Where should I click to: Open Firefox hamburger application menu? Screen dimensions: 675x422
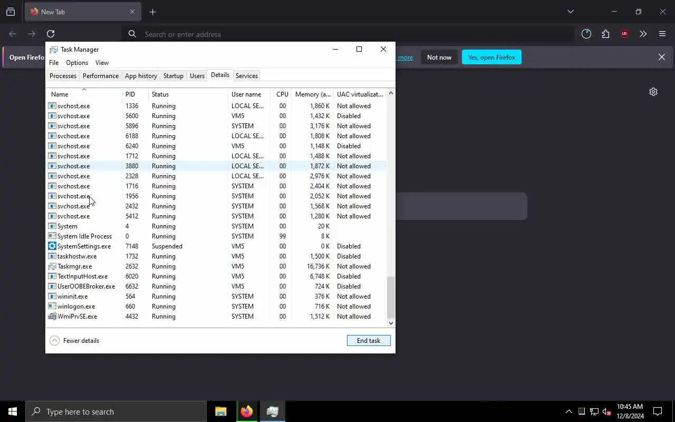[x=662, y=34]
